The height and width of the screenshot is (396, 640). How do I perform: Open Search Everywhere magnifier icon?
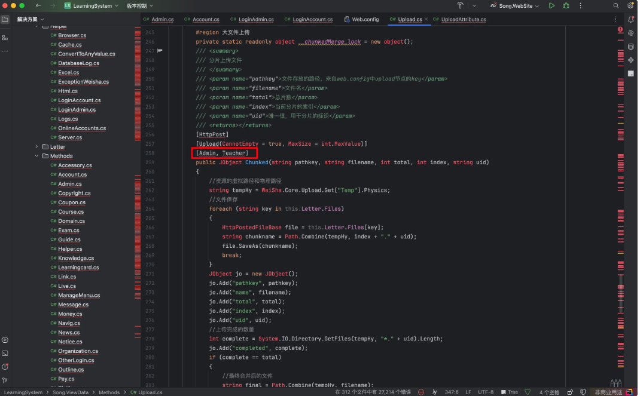(616, 5)
